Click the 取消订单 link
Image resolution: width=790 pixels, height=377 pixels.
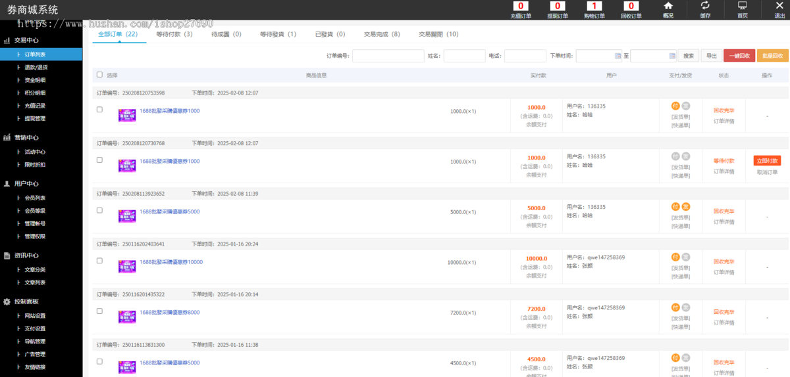(767, 172)
